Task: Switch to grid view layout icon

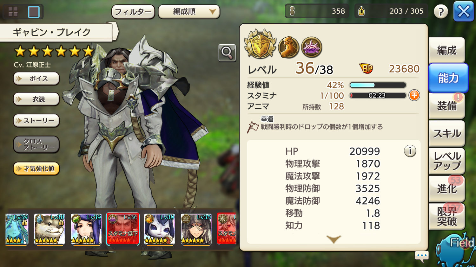Action: [x=13, y=12]
